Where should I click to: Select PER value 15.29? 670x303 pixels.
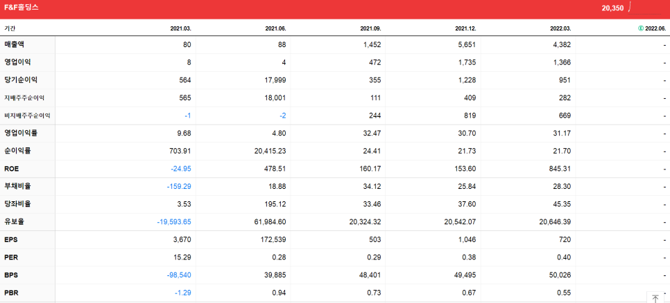(x=182, y=258)
